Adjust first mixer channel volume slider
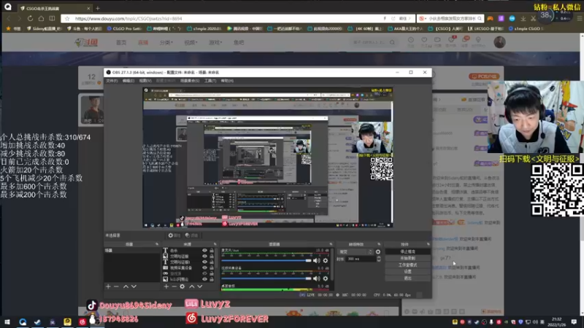This screenshot has width=584, height=328. tap(266, 261)
